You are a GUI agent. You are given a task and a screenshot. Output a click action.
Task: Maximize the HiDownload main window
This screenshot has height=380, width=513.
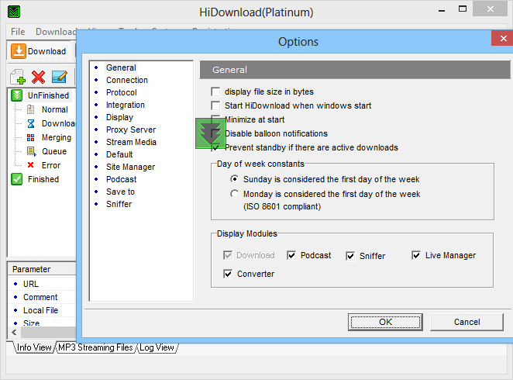[463, 9]
